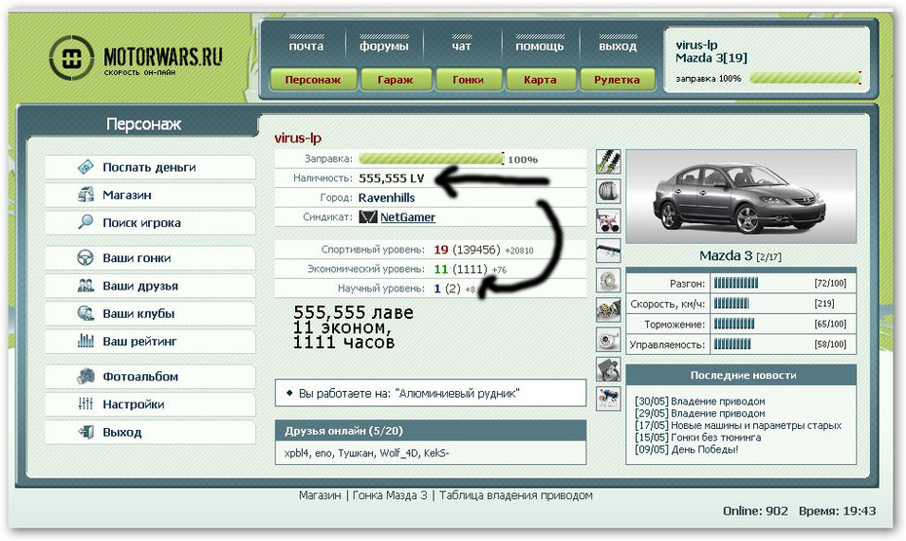Open Ваши гонки from the sidebar

point(150,257)
